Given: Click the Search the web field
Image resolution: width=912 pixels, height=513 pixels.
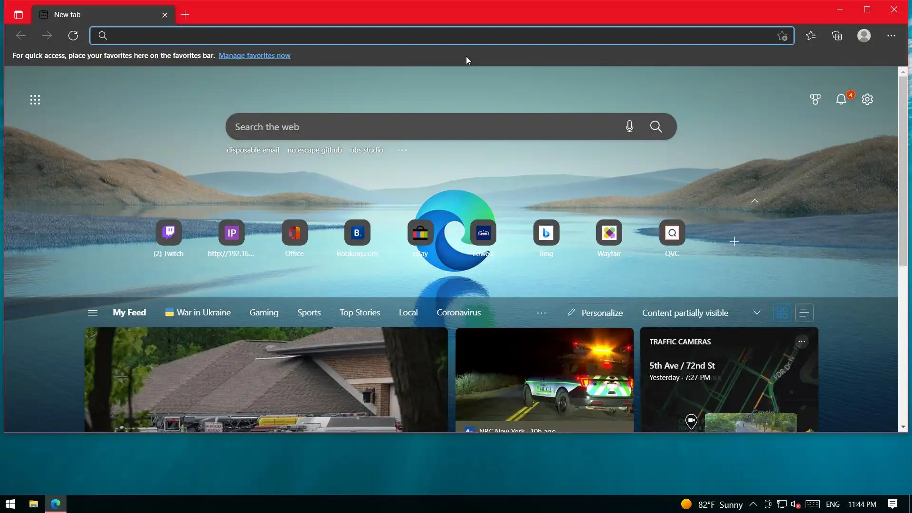Looking at the screenshot, I should click(x=423, y=127).
